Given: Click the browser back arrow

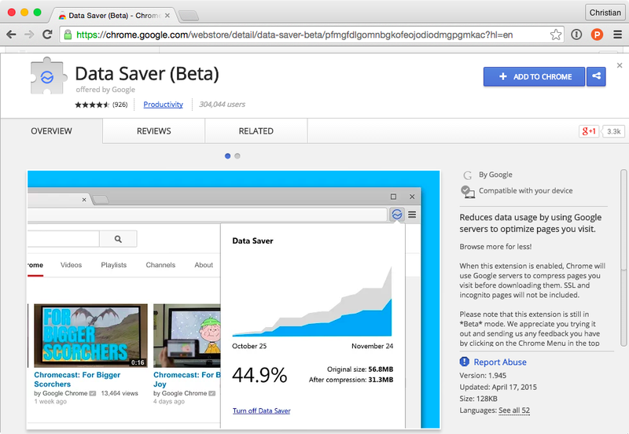Looking at the screenshot, I should pyautogui.click(x=11, y=35).
